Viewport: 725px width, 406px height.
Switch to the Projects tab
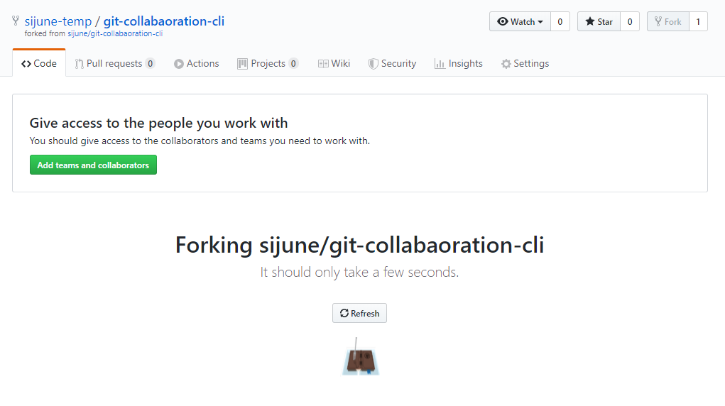[268, 63]
